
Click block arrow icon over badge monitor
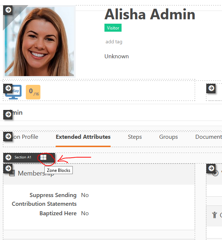(8, 88)
